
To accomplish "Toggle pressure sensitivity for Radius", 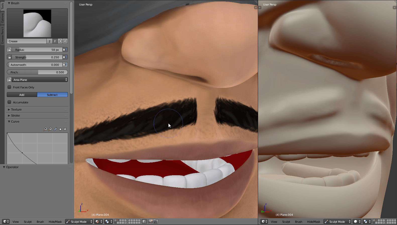I will [65, 50].
